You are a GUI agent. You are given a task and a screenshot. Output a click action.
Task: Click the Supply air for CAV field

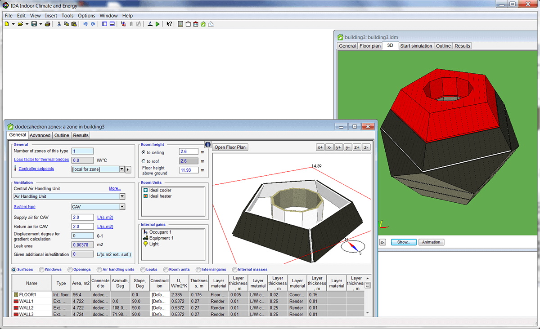(82, 218)
